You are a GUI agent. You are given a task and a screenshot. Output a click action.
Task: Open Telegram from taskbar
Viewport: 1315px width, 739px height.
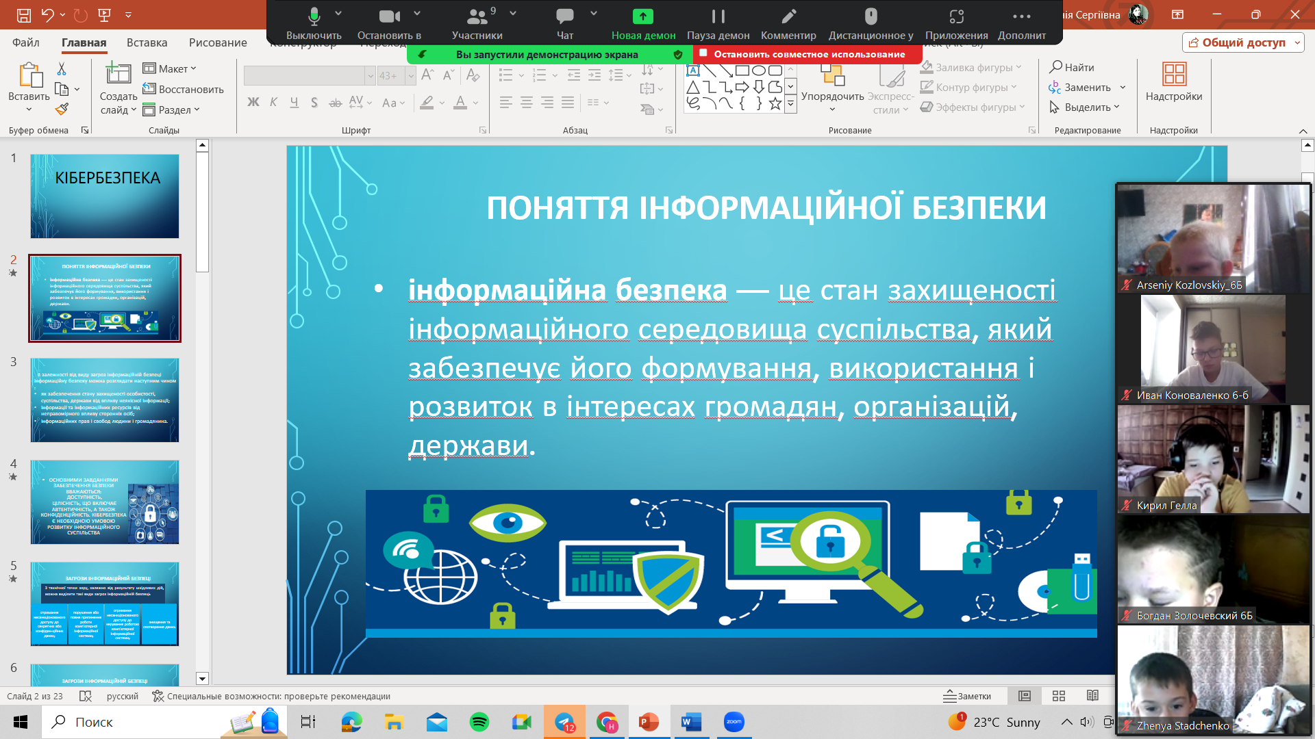click(x=565, y=722)
